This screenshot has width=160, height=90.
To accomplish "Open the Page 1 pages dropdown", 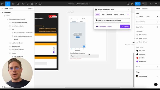I will [30, 8].
